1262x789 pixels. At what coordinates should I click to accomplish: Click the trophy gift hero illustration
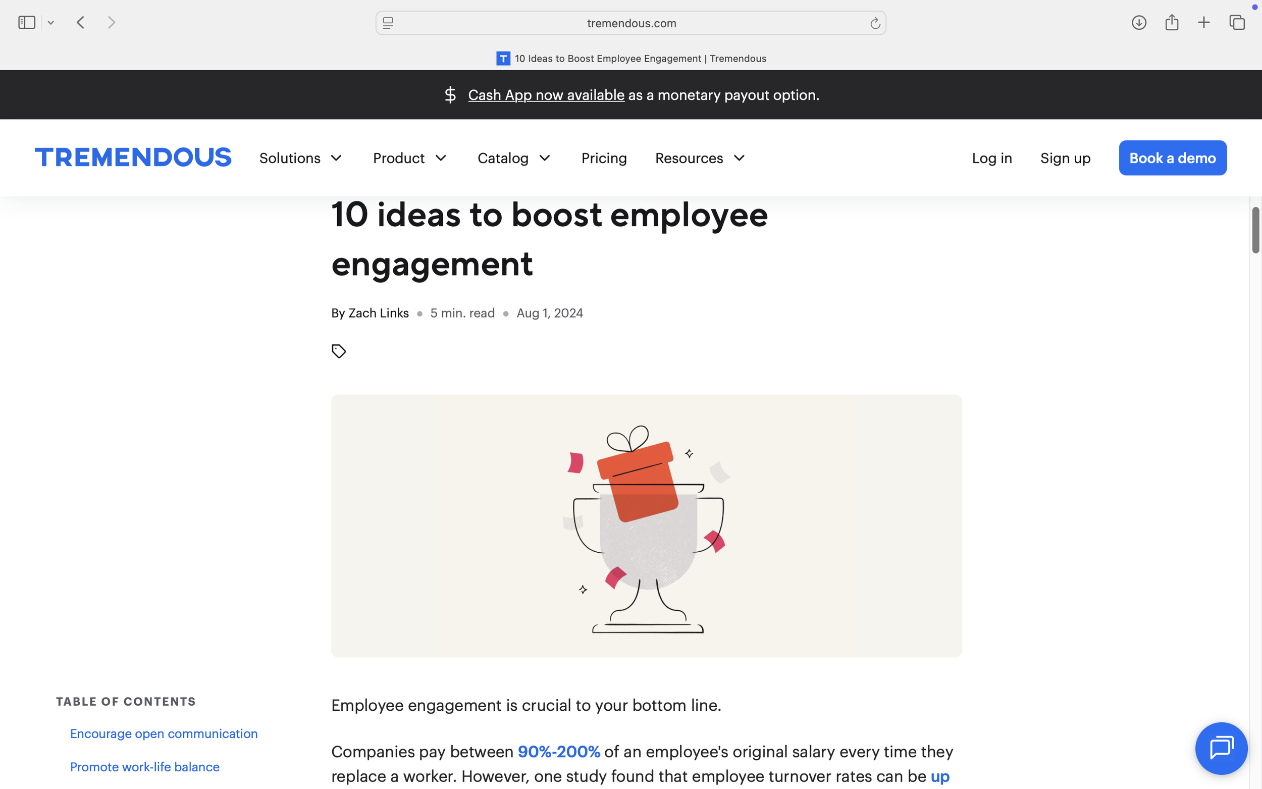[x=646, y=526]
